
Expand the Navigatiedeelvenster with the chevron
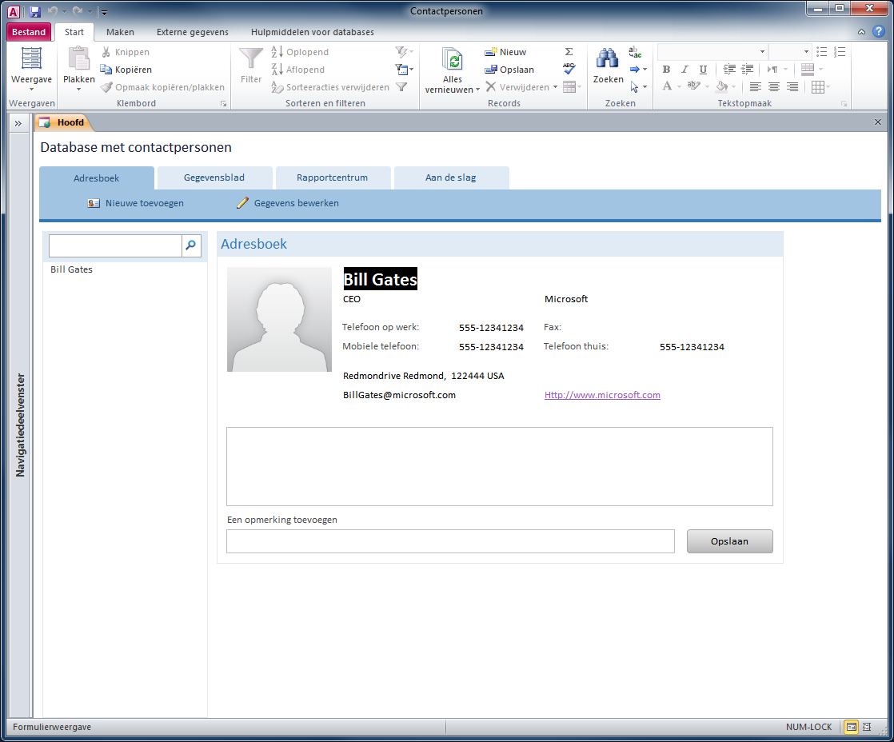[x=18, y=123]
